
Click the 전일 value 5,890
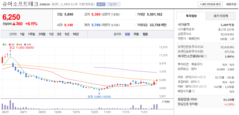click(69, 14)
